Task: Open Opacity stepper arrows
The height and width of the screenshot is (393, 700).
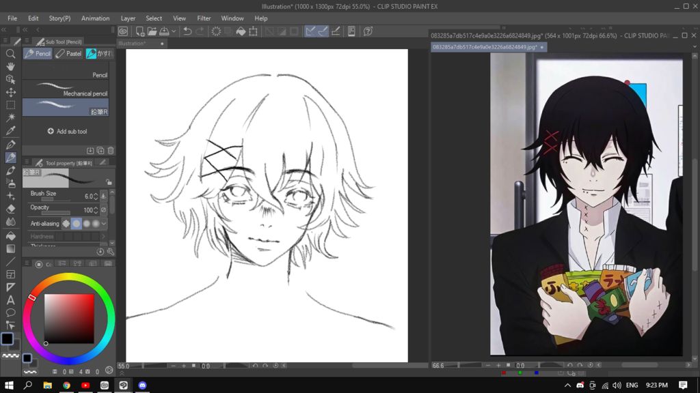Action: point(96,210)
